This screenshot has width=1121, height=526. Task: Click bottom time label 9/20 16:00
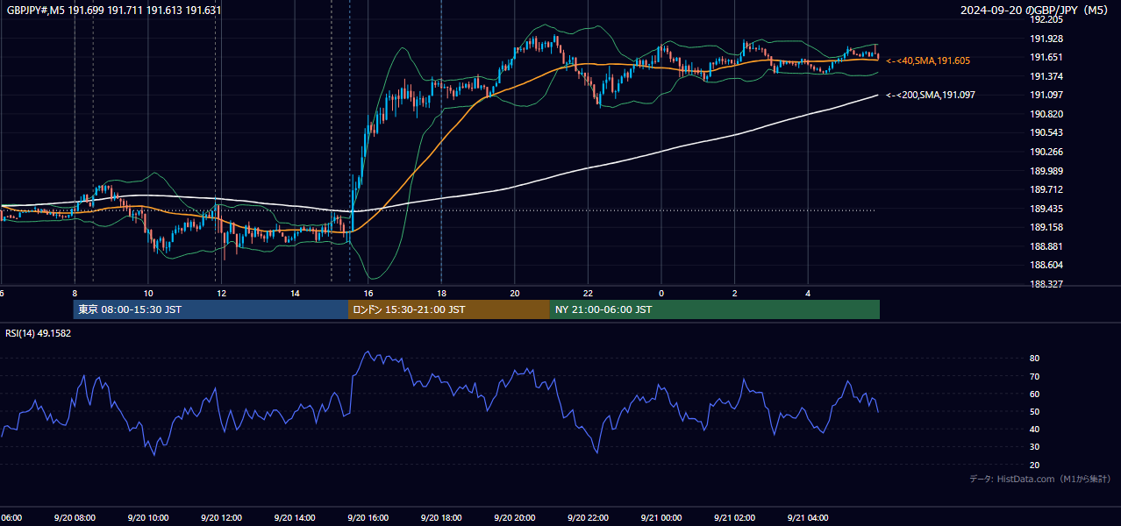coord(368,518)
